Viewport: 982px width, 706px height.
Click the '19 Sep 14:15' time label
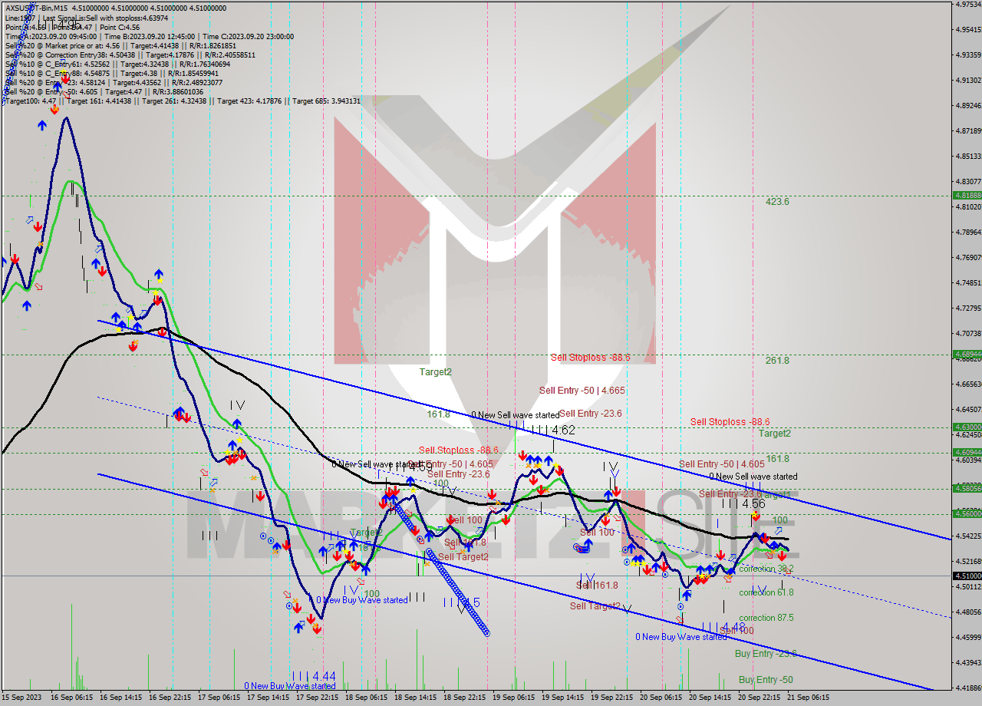pyautogui.click(x=563, y=698)
